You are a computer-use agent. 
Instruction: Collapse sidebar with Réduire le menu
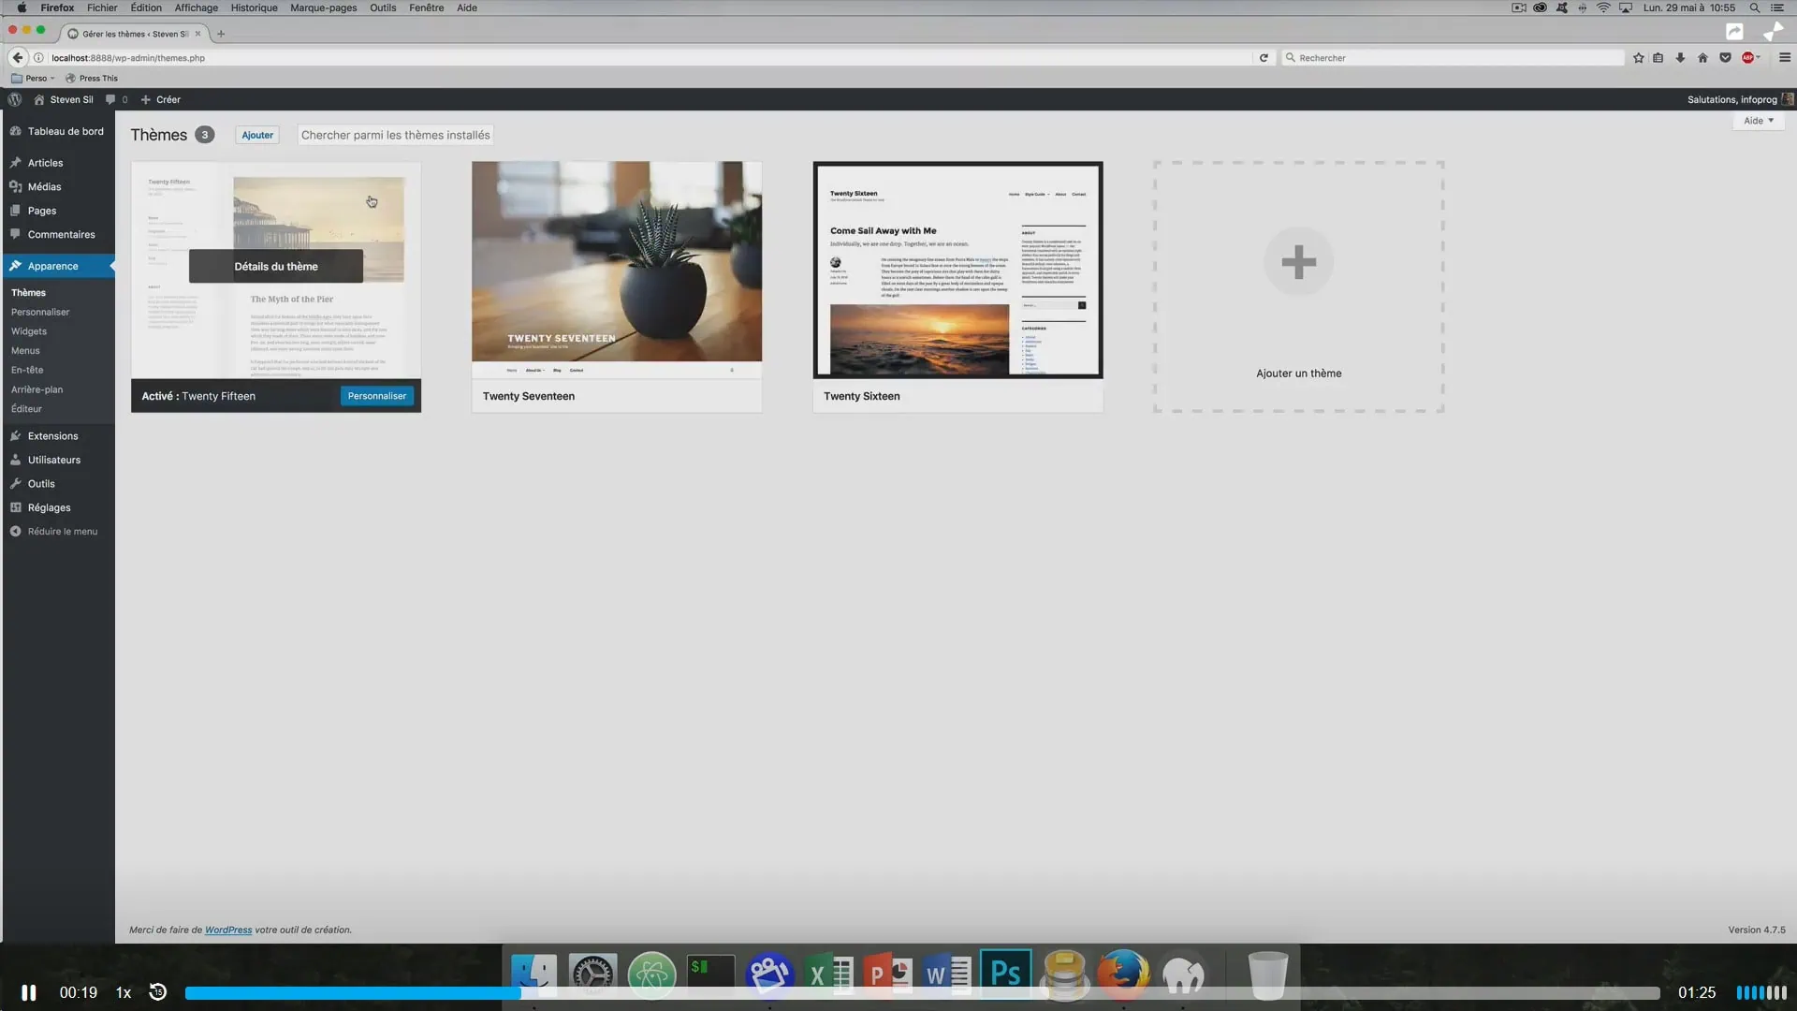[62, 532]
